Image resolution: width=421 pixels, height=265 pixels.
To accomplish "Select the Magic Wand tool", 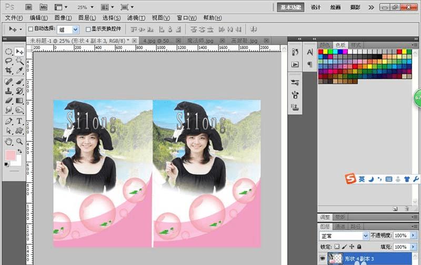I will coord(19,61).
